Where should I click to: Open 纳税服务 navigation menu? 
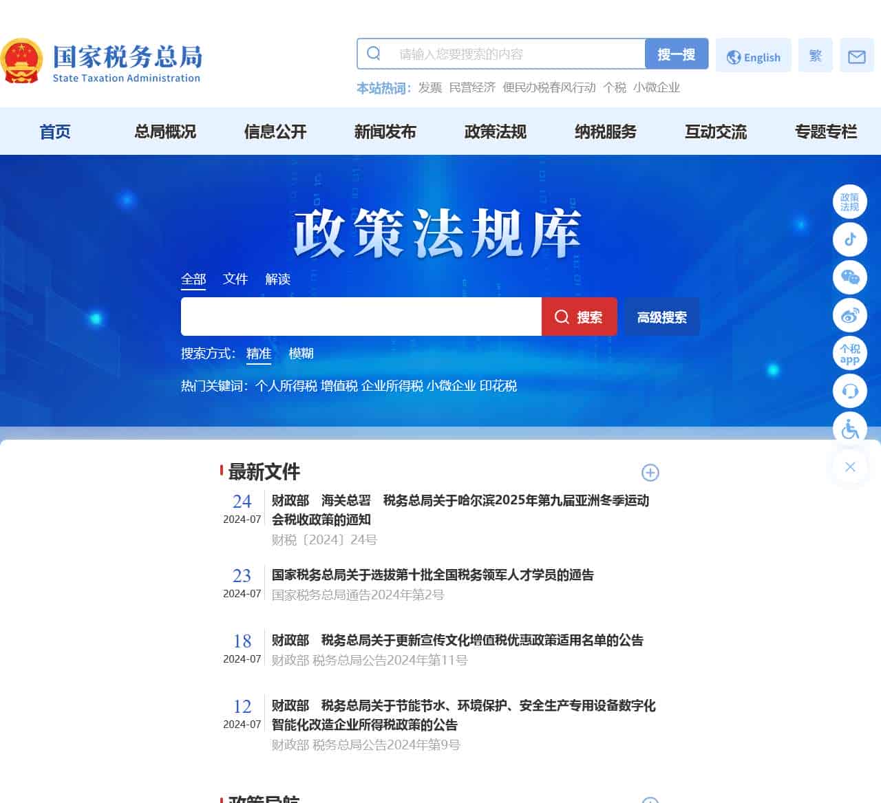[x=606, y=131]
